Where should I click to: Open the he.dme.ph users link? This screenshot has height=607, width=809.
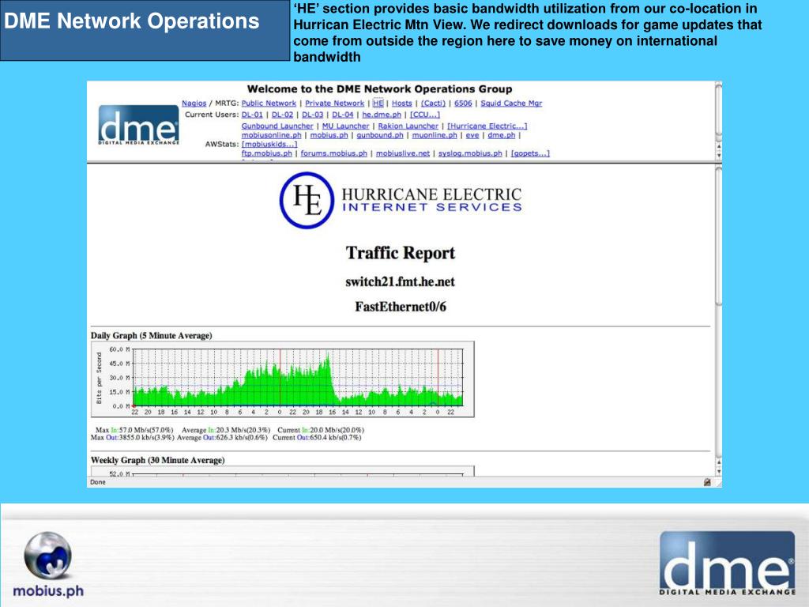[382, 115]
